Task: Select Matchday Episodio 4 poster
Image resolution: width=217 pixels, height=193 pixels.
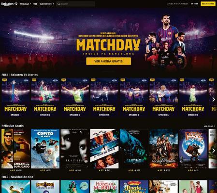Action: pos(104,98)
